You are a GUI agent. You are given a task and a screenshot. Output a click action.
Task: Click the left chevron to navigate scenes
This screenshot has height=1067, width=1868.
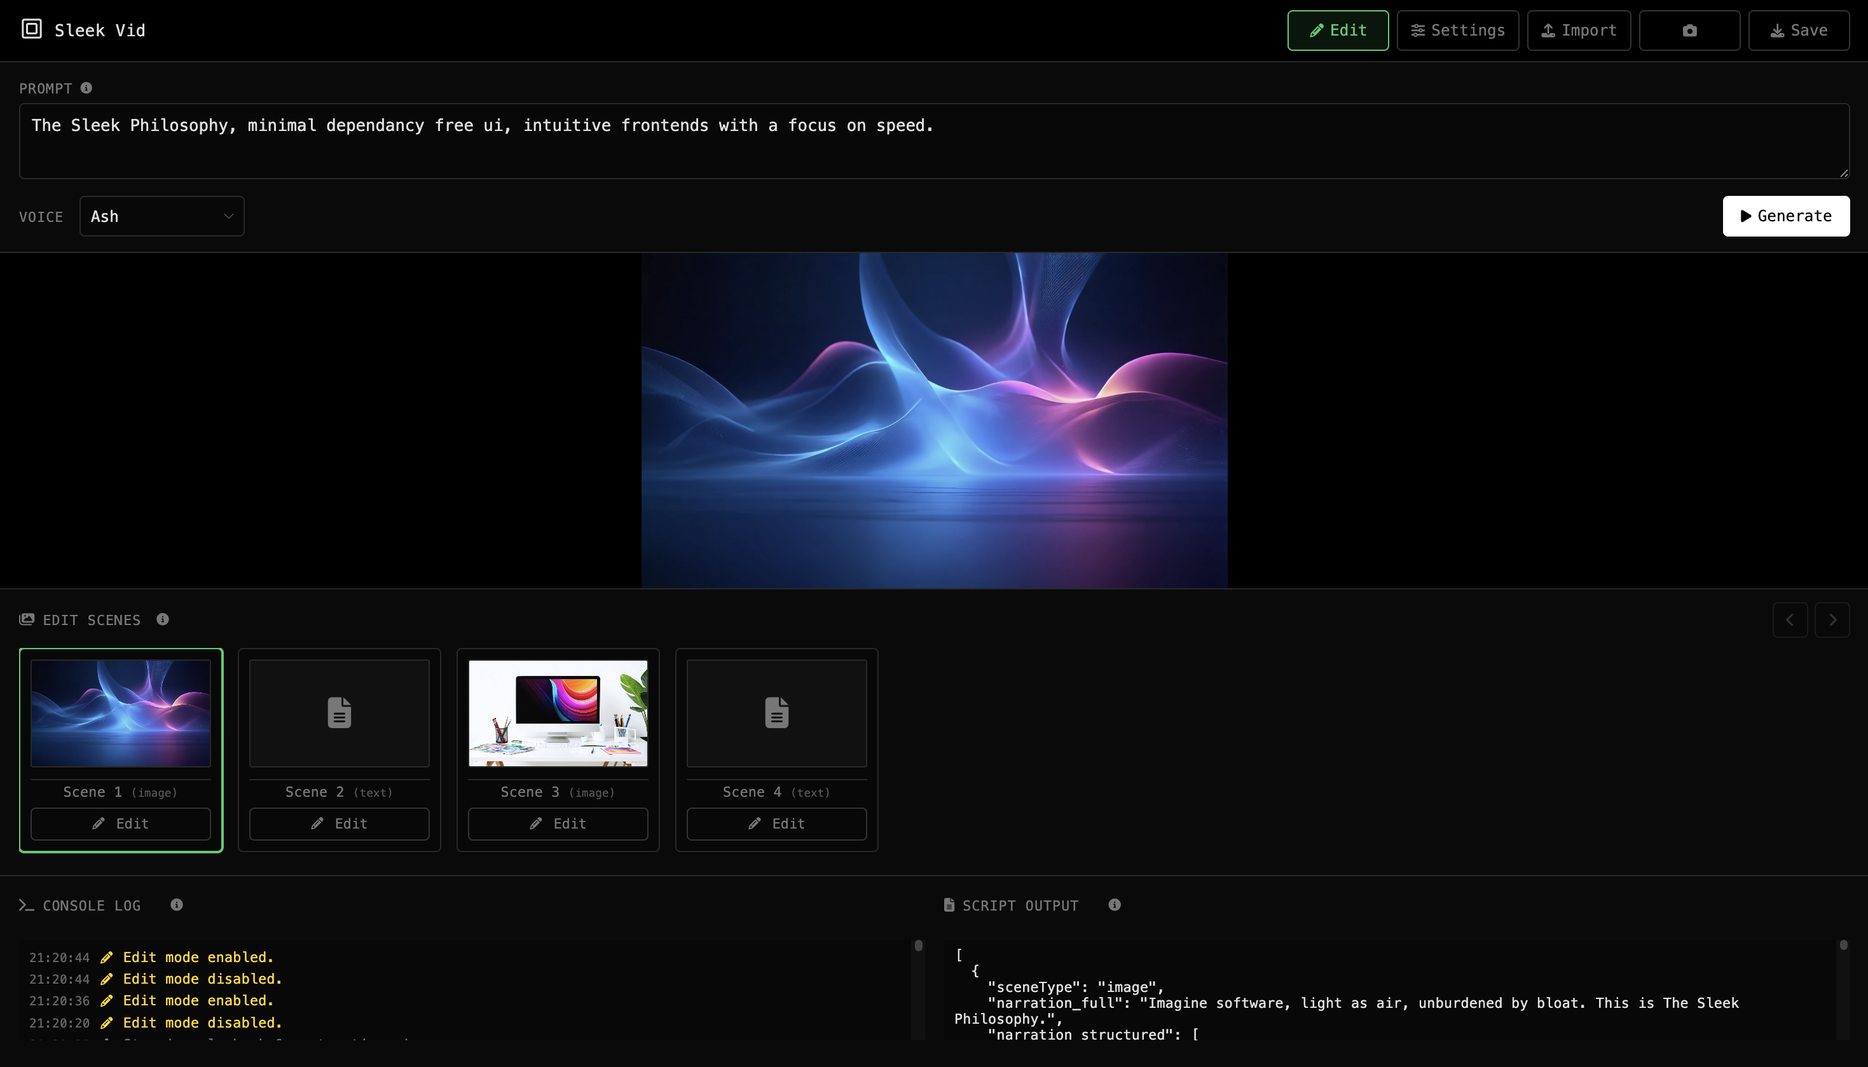coord(1790,619)
